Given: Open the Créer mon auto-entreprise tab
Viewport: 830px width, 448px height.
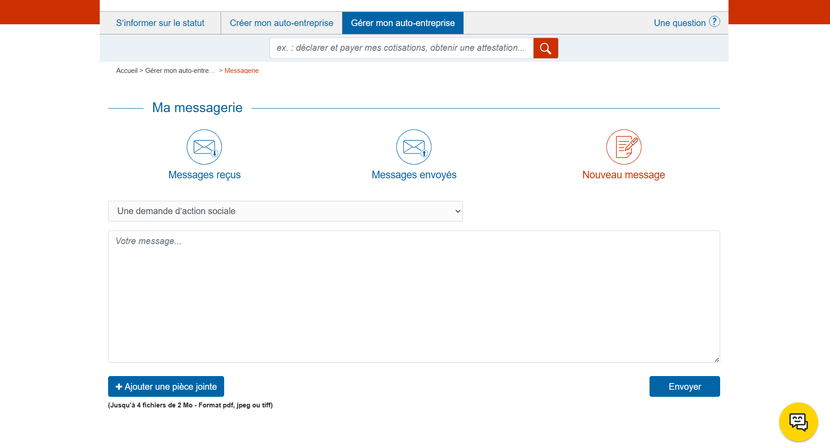Looking at the screenshot, I should 282,23.
